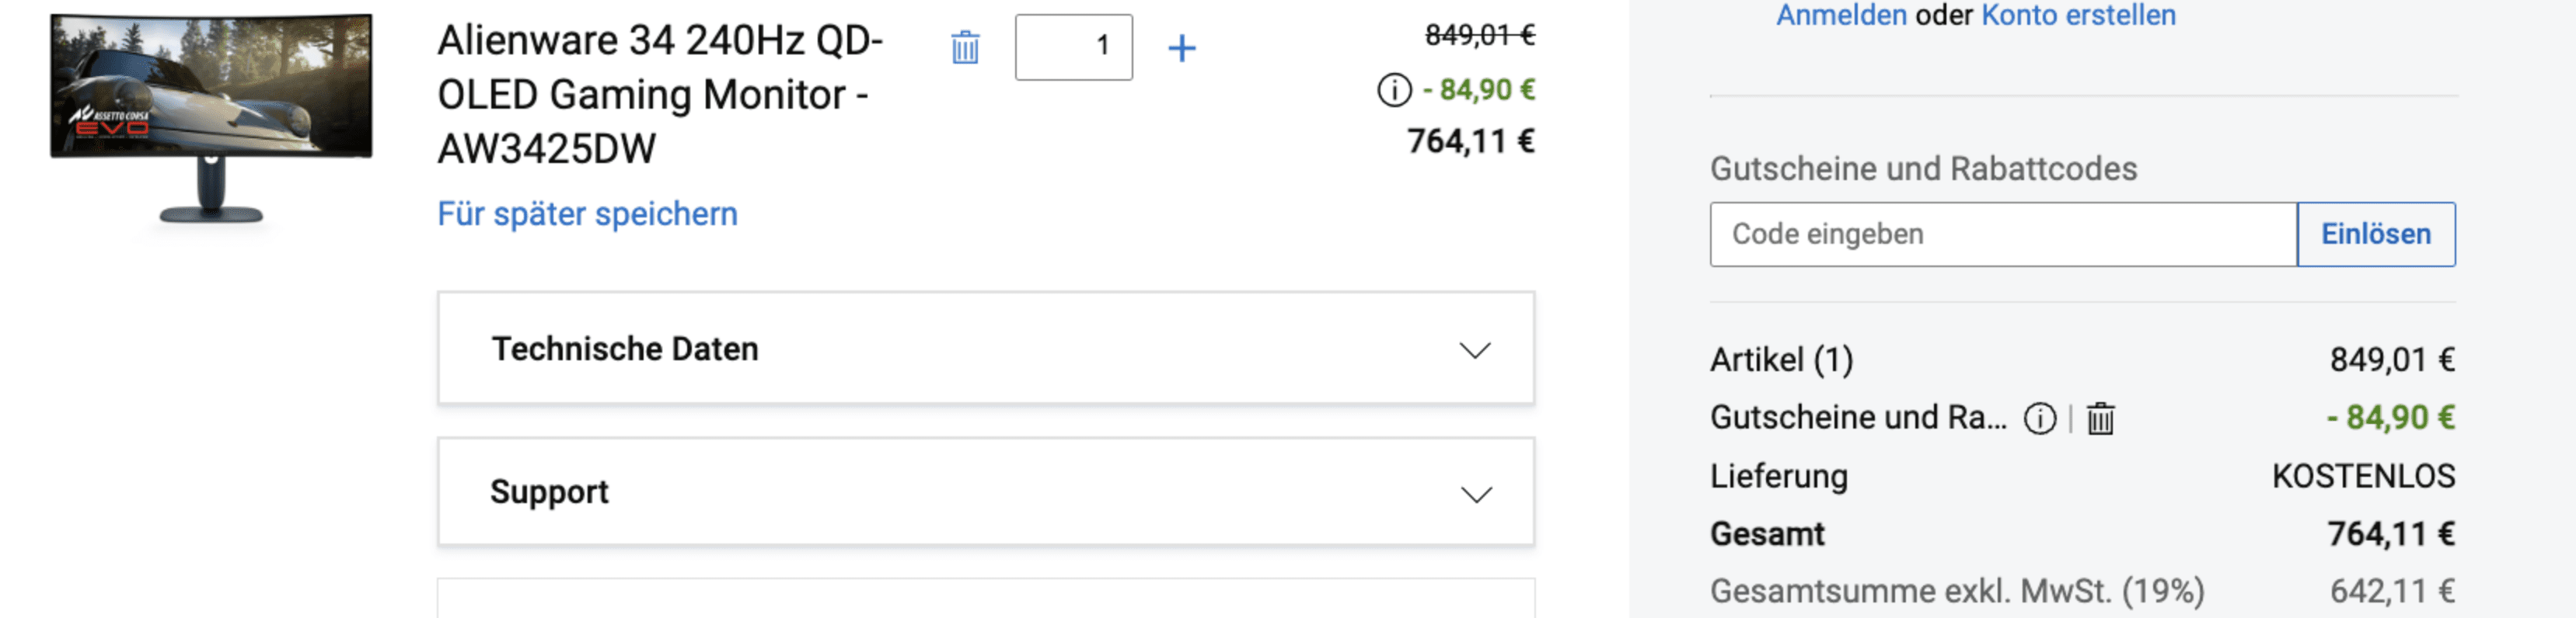This screenshot has height=618, width=2576.
Task: Follow the Konto erstellen link
Action: tap(2078, 15)
